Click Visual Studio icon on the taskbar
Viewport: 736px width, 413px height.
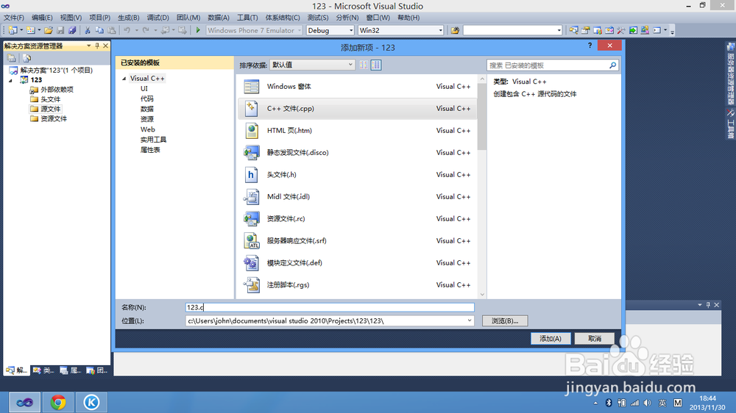(x=24, y=402)
